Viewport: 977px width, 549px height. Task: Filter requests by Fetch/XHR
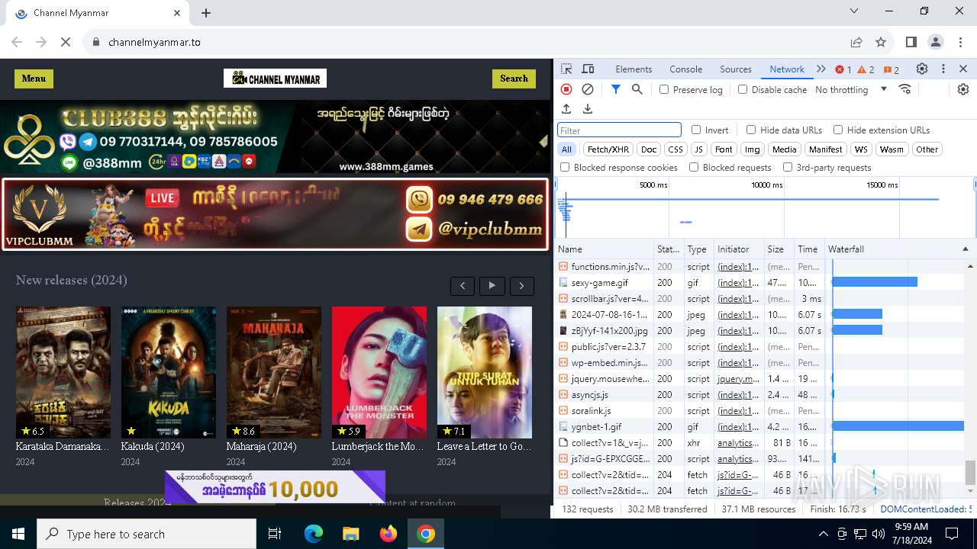608,149
